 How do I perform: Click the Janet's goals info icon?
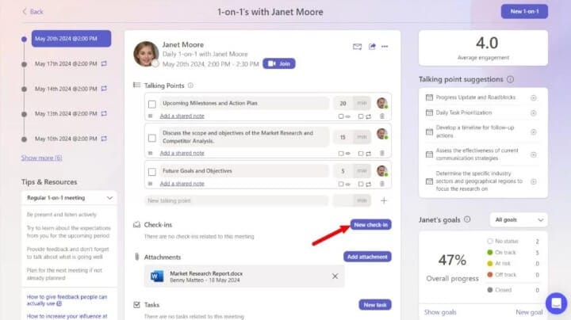[x=467, y=219]
